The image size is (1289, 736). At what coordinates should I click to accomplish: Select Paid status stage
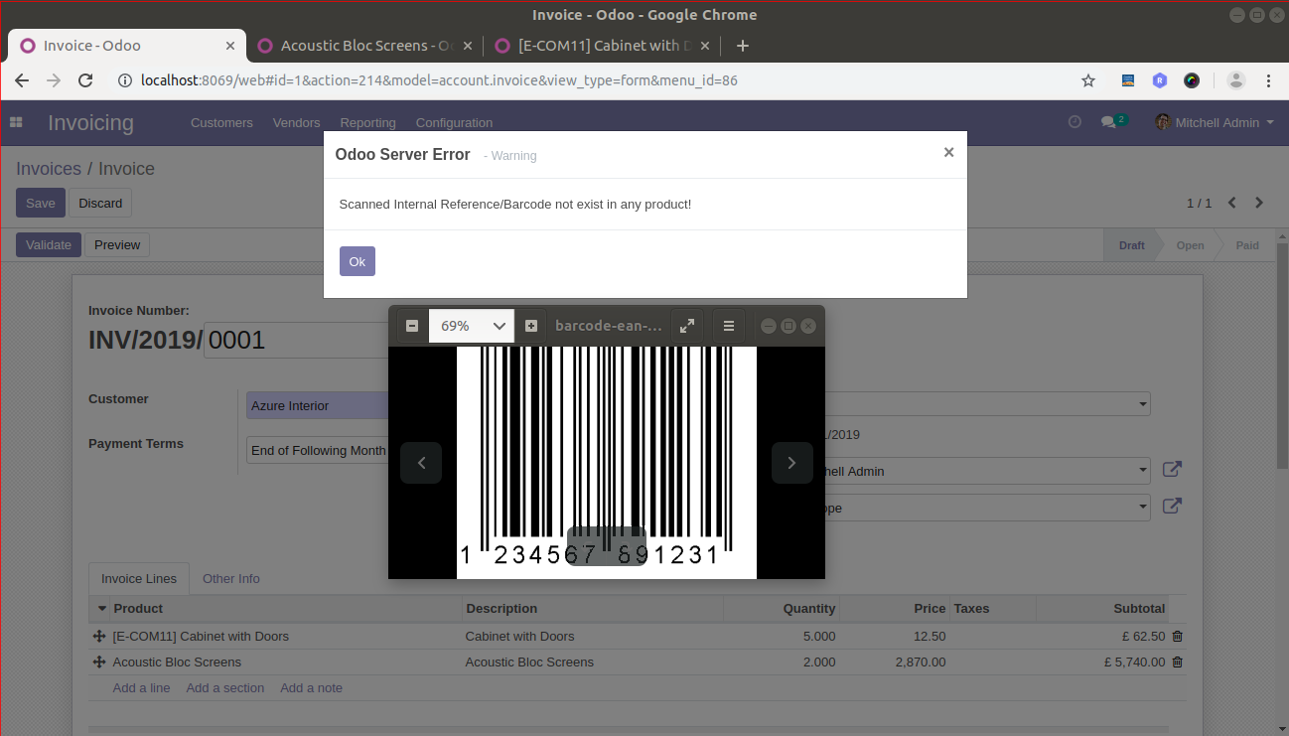pyautogui.click(x=1247, y=245)
